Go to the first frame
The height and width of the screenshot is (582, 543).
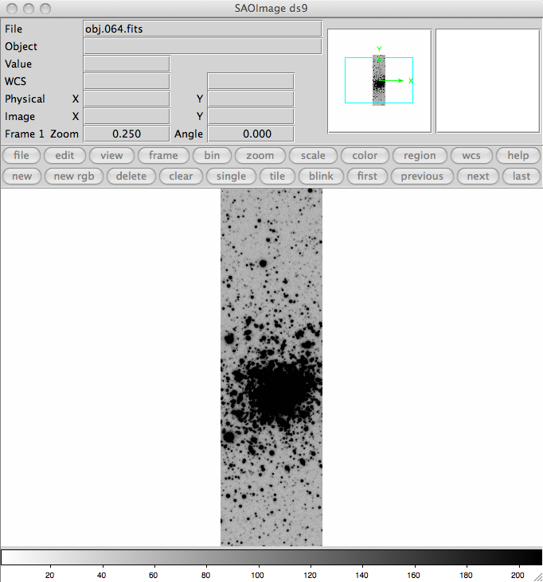click(367, 176)
